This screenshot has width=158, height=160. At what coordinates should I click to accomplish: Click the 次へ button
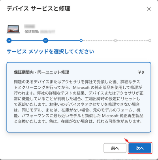[x=140, y=148]
